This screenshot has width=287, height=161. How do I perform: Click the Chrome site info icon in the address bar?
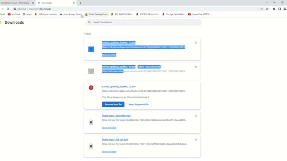(x=15, y=9)
